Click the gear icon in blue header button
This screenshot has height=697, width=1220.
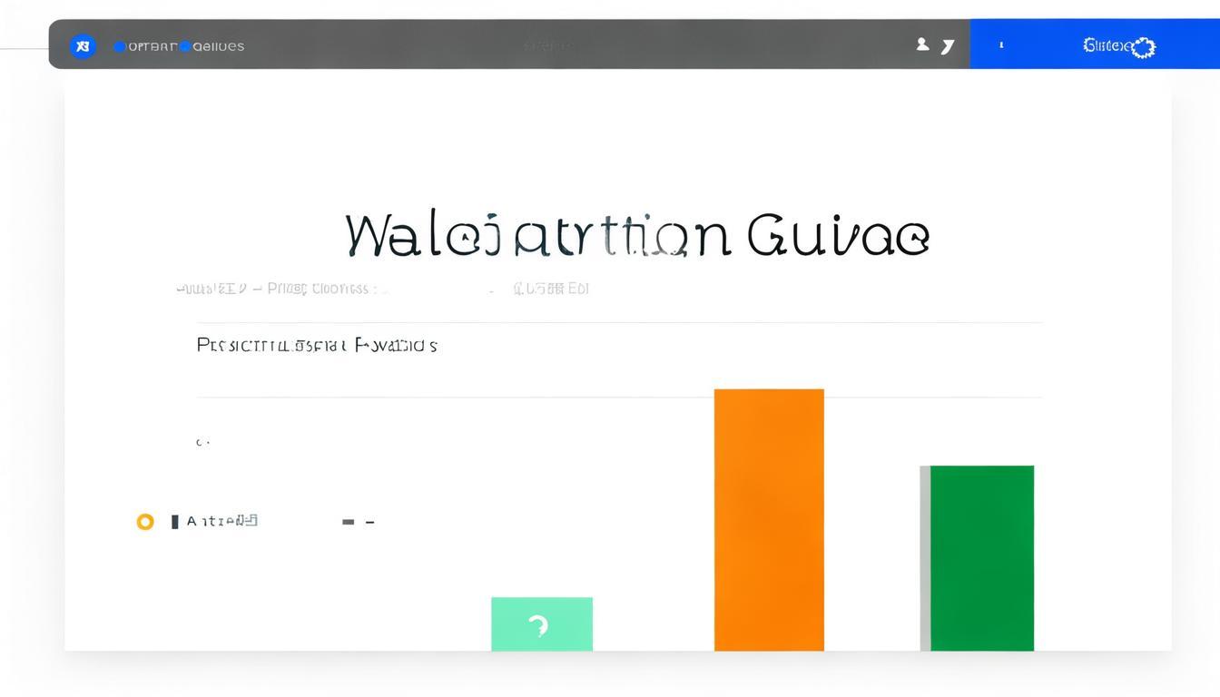[x=1144, y=47]
